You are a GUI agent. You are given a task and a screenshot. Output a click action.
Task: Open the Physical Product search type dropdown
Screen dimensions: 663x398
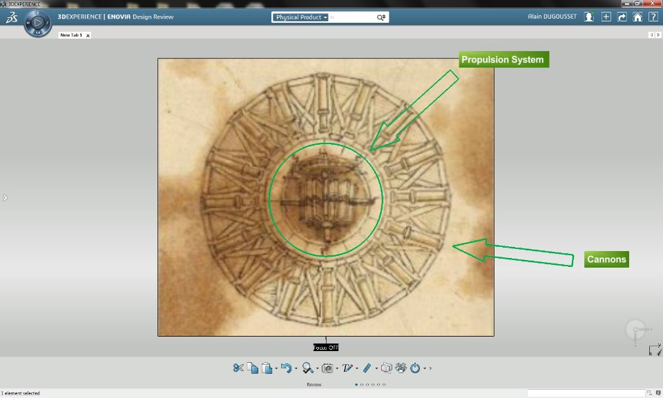click(x=300, y=17)
